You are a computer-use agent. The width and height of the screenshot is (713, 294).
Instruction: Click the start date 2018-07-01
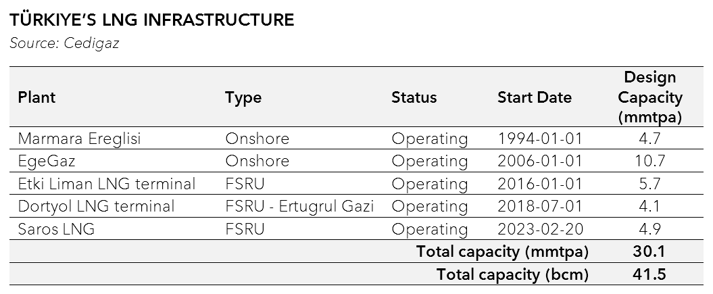tap(539, 206)
